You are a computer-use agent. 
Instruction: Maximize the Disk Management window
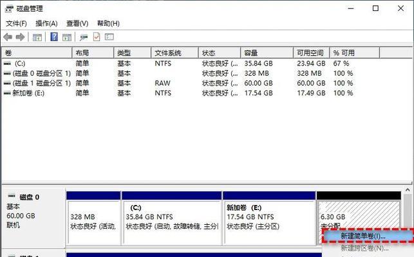pos(375,8)
